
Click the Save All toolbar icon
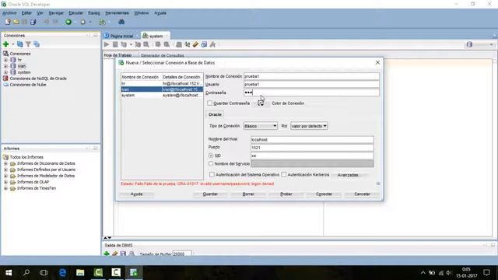point(33,22)
